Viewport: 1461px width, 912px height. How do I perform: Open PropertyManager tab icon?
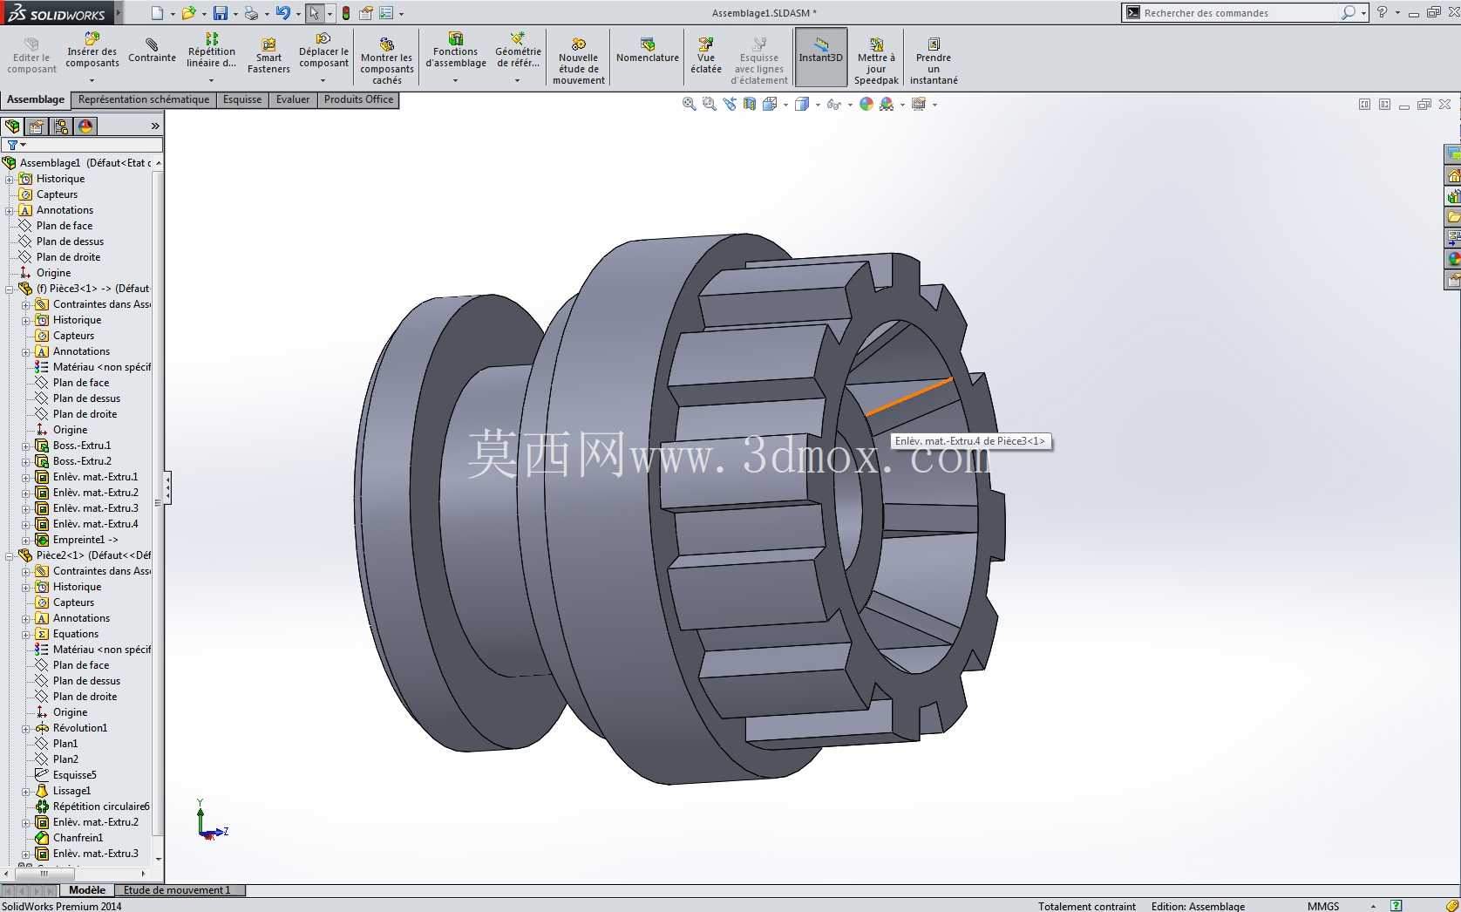coord(37,126)
